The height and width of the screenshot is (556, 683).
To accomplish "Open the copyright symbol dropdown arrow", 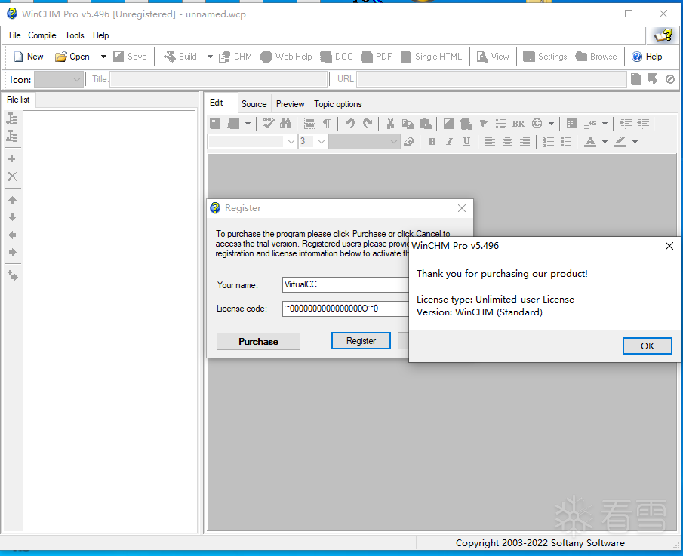I will 551,124.
